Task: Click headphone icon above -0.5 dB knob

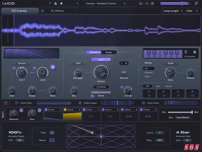Action: [x=122, y=87]
